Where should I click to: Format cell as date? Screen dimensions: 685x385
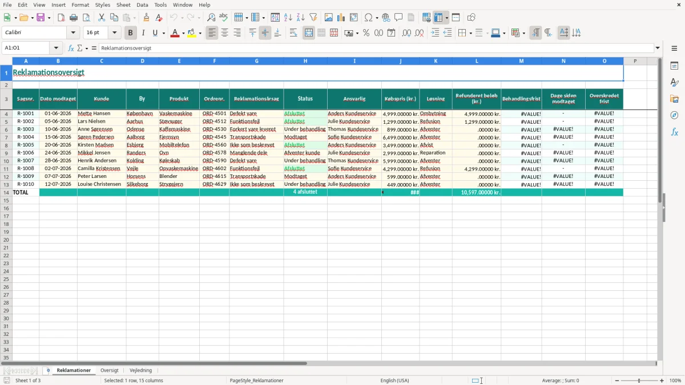coord(391,33)
